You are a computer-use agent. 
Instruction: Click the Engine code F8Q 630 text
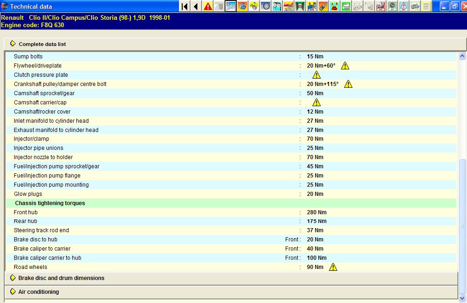click(33, 25)
